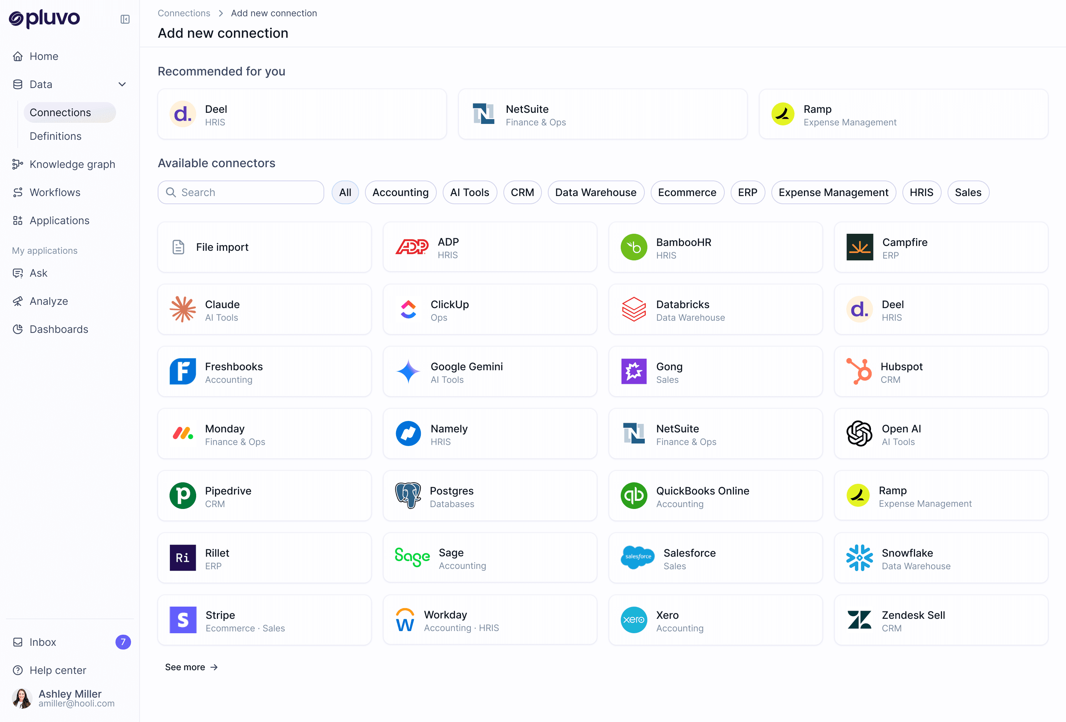Screen dimensions: 1066x722
Task: Click the Inbox notification badge 7
Action: 123,642
